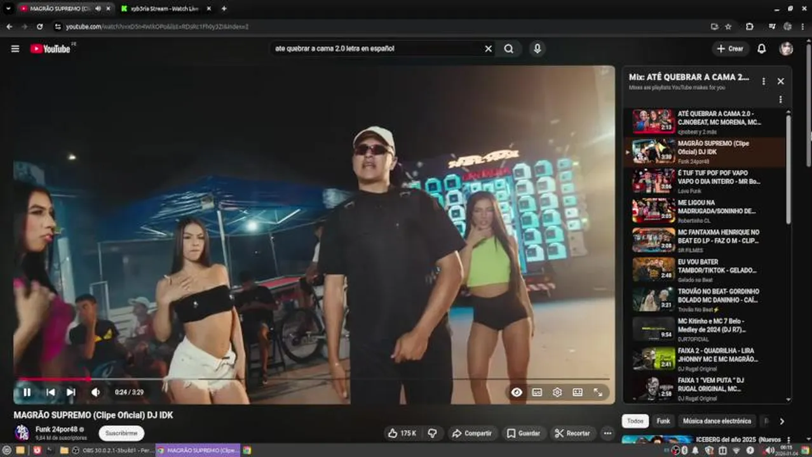Show more filter chips with right arrow
This screenshot has height=457, width=812.
(782, 421)
